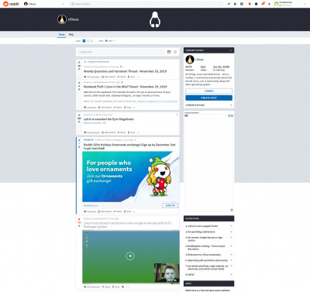This screenshot has width=310, height=292.
Task: Expand the NSFW rule entry
Action: pos(208,275)
